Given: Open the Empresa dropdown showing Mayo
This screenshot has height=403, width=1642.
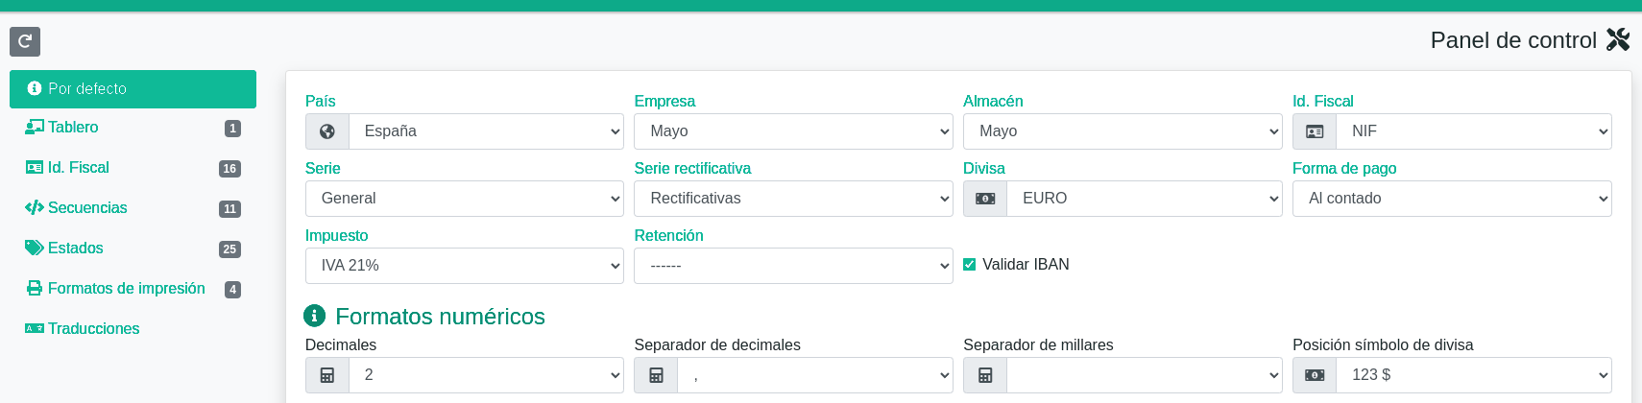Looking at the screenshot, I should 793,131.
